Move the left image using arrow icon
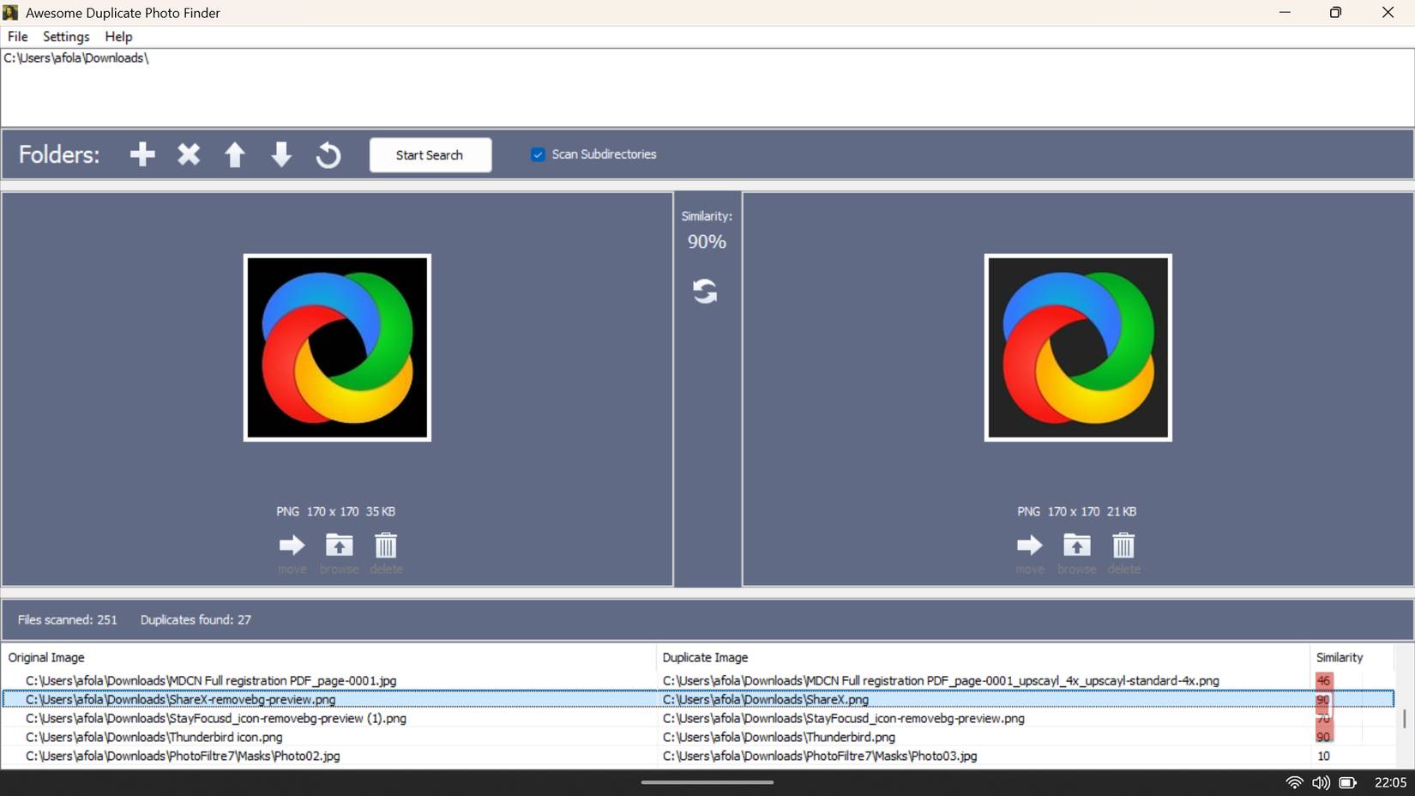The image size is (1415, 796). click(x=292, y=546)
